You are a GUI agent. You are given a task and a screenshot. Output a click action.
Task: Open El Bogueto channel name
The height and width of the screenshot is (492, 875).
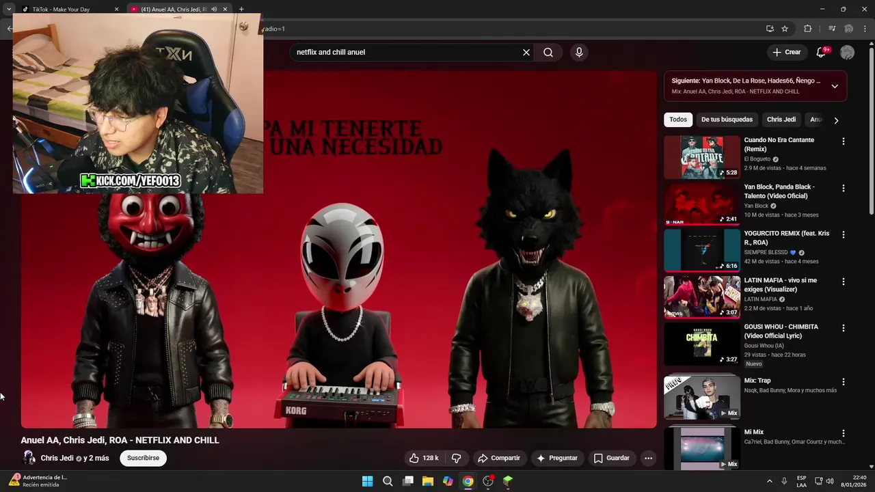(x=757, y=159)
